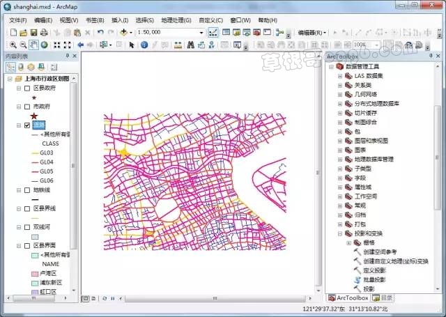
Task: Open a map document with folder icon
Action: (23, 33)
